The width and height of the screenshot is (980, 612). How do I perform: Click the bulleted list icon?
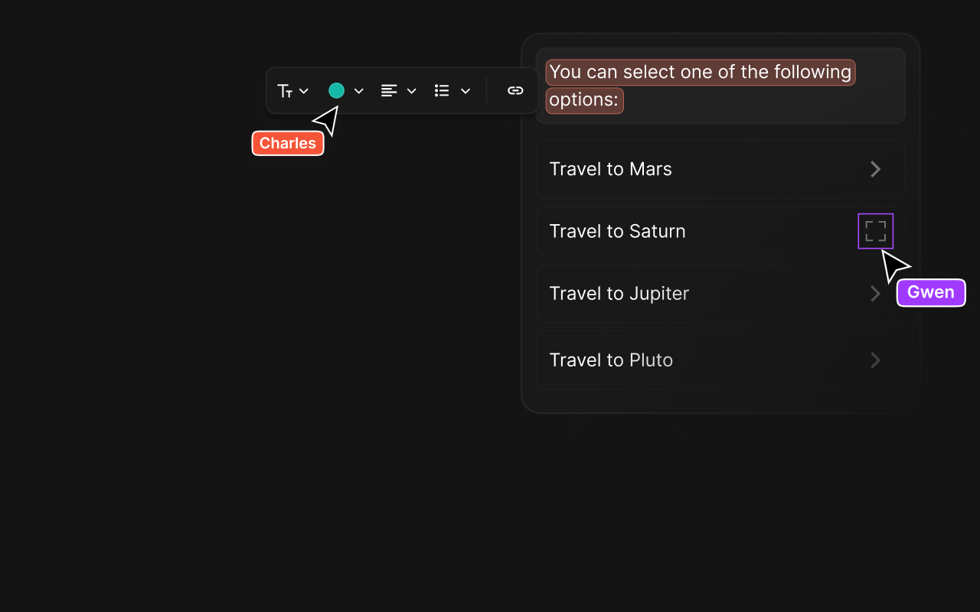coord(442,91)
